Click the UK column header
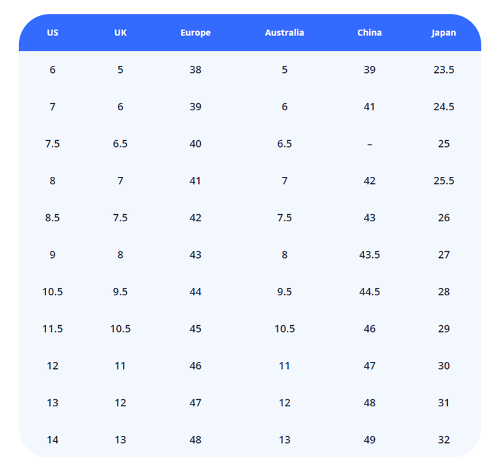This screenshot has height=457, width=492. (120, 32)
